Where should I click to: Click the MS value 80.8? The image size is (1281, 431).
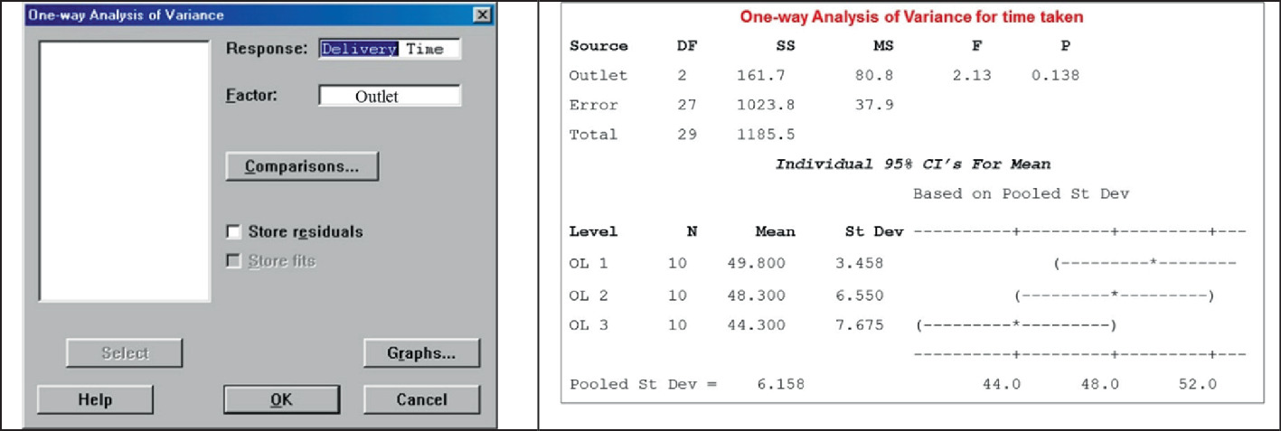click(874, 76)
